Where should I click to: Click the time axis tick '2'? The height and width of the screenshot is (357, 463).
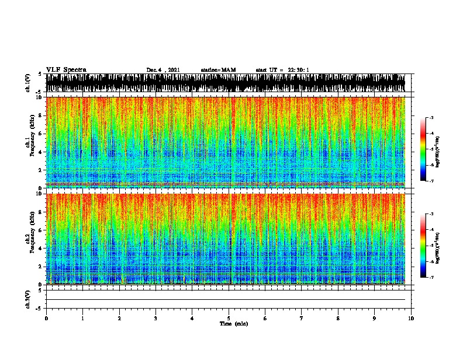(119, 318)
